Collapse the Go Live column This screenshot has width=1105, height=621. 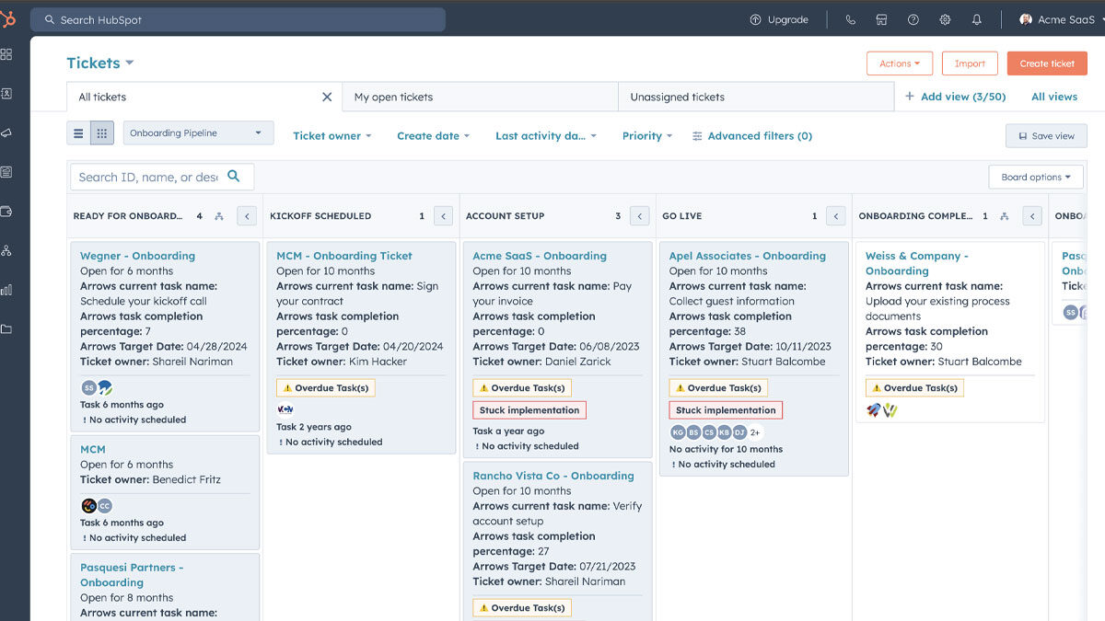click(836, 216)
